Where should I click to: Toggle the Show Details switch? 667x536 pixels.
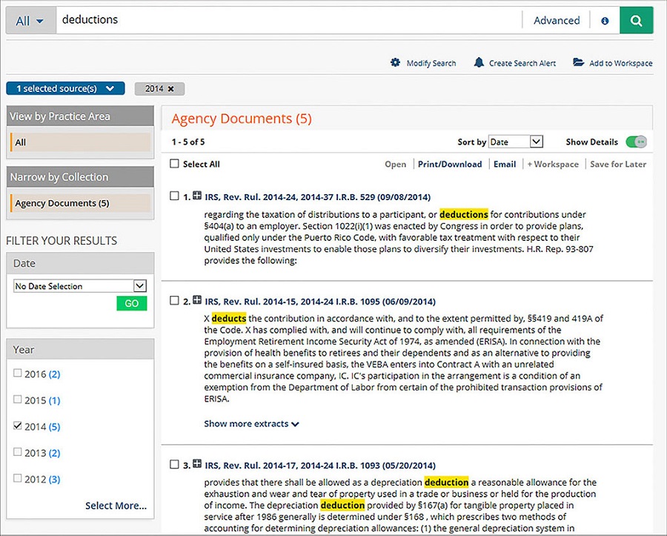point(636,142)
